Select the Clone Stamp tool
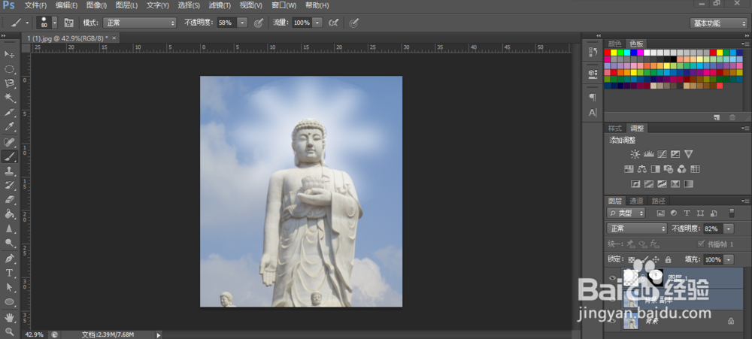This screenshot has height=339, width=752. tap(9, 171)
